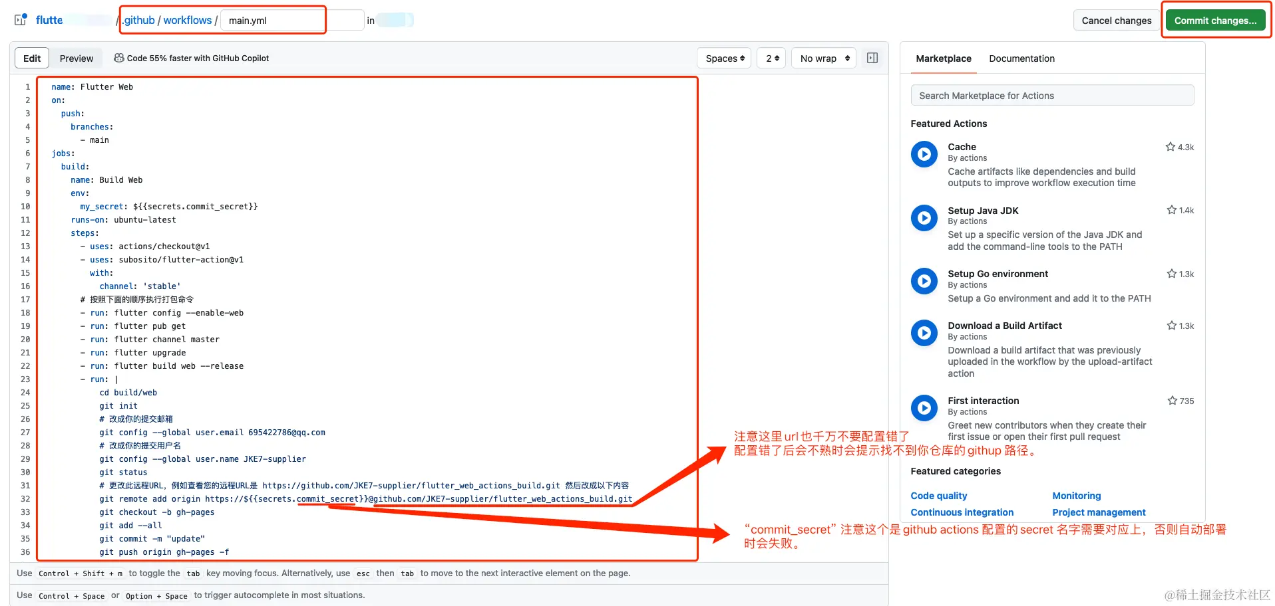
Task: Click the Code 55% faster with Copilot text
Action: coord(198,58)
